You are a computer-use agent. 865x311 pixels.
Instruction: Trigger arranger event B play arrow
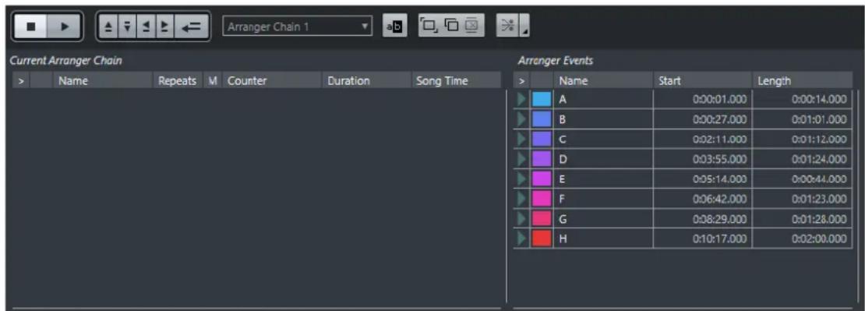pyautogui.click(x=521, y=119)
